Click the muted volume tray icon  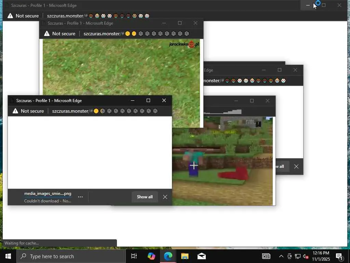306,256
